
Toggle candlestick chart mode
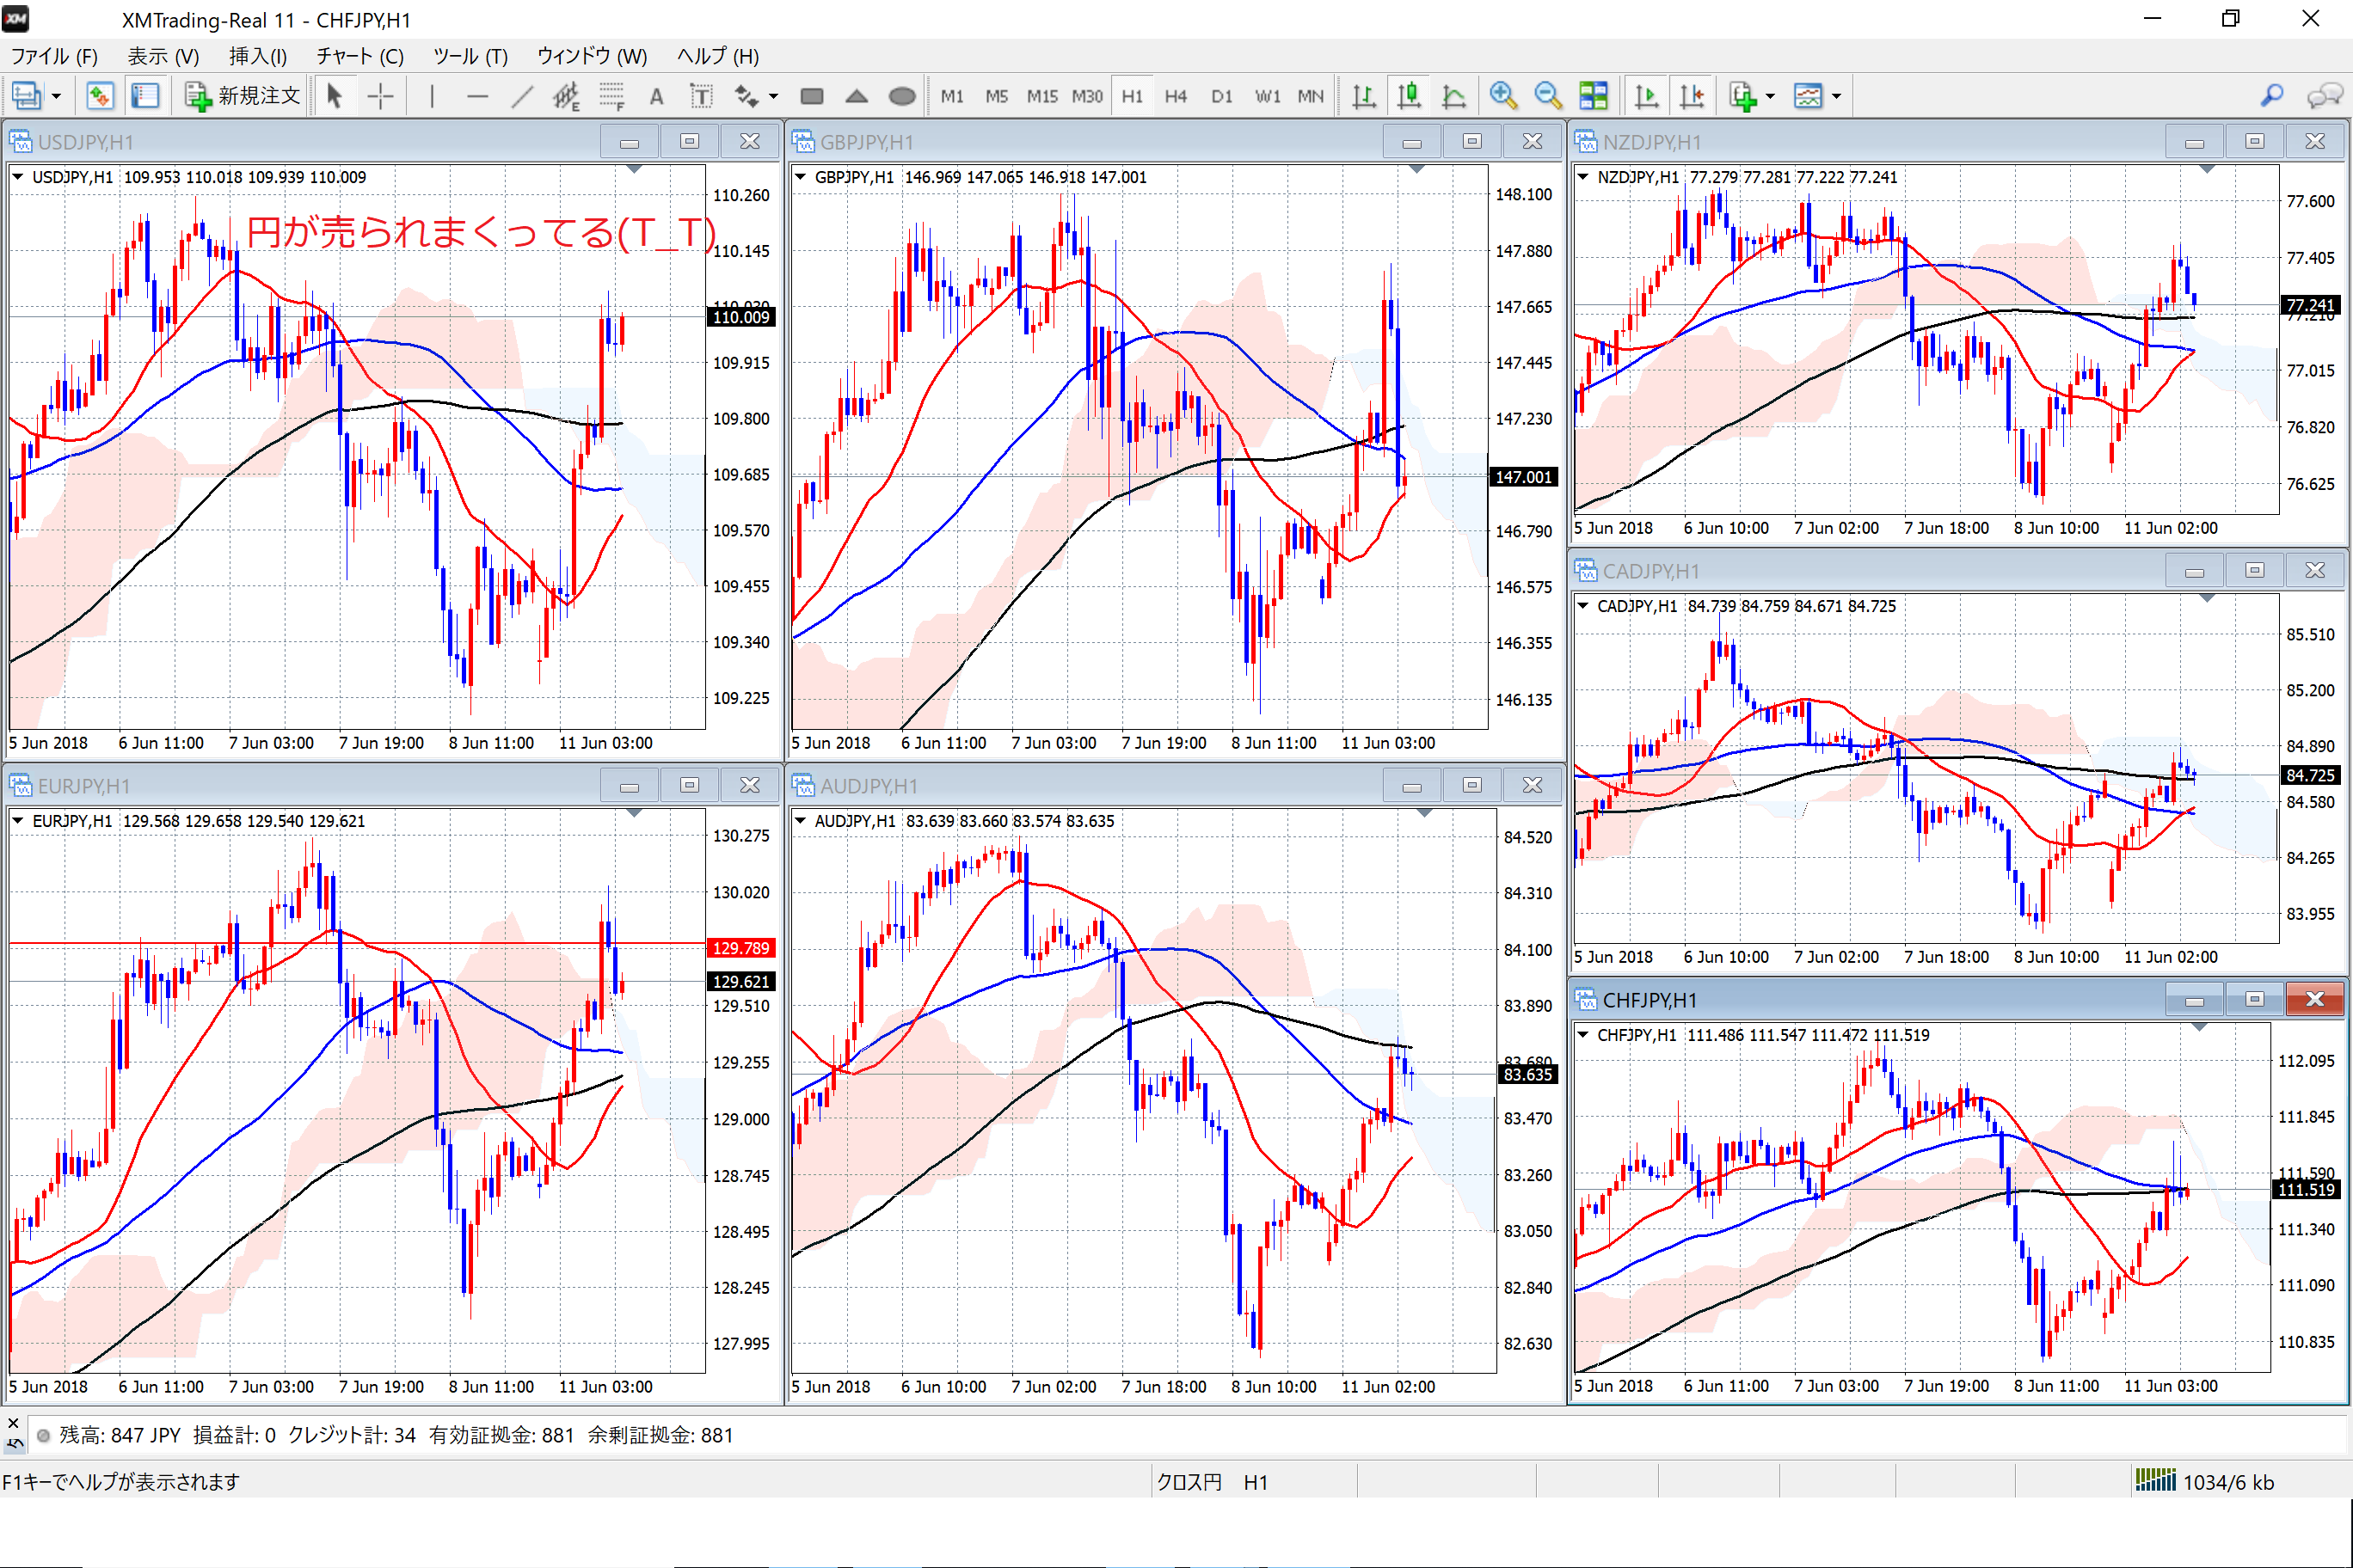(x=1409, y=96)
